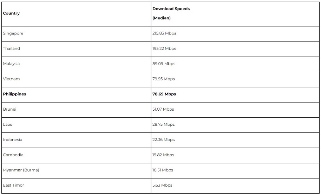Click the bold Philippines country cell
Viewport: 321px width, 195px height.
tap(14, 94)
